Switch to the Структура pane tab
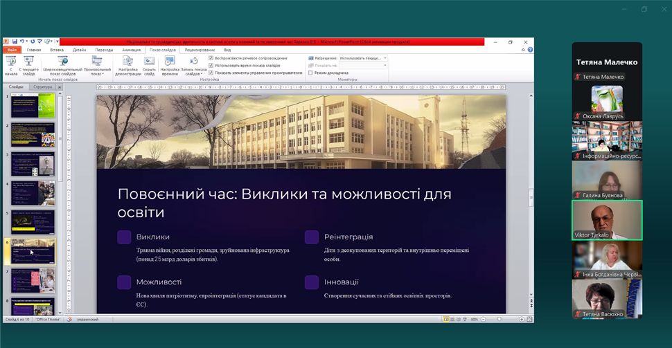672x348 pixels. [43, 87]
